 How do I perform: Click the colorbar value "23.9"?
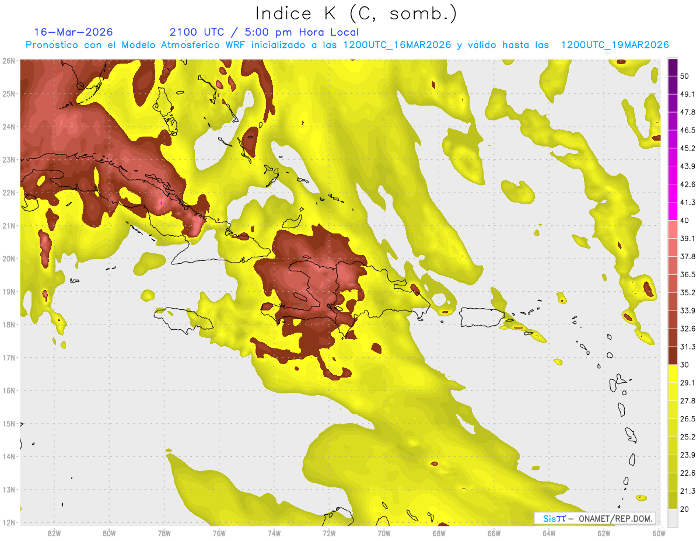(688, 455)
